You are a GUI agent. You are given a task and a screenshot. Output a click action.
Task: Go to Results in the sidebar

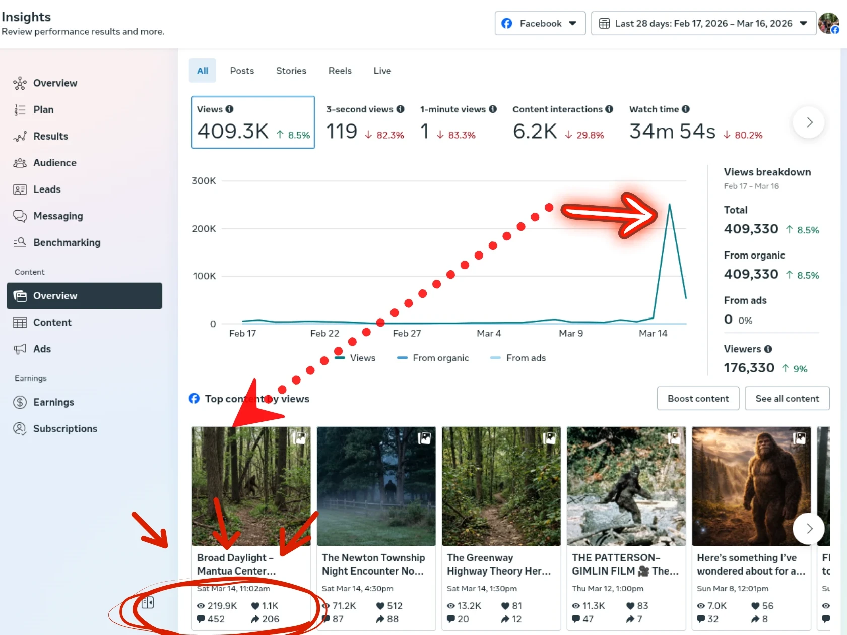click(50, 136)
